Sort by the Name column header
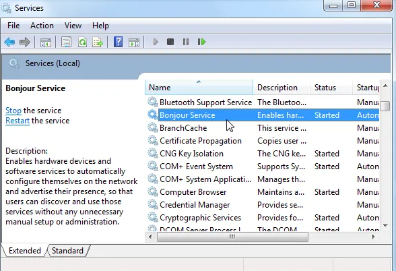The height and width of the screenshot is (271, 396). tap(199, 88)
